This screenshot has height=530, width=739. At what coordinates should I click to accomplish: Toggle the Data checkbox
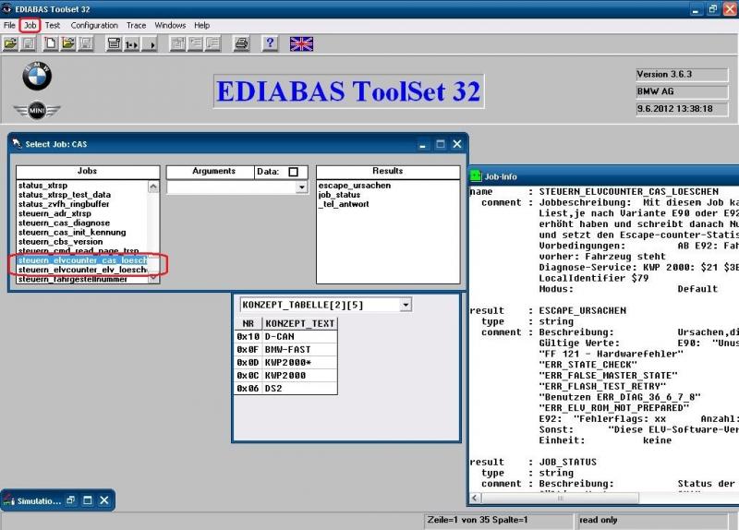(293, 172)
